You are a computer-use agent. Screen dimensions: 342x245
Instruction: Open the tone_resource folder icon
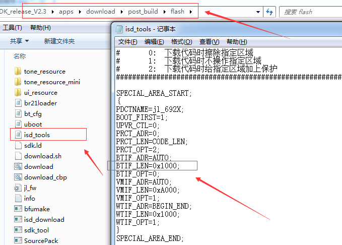(18, 71)
